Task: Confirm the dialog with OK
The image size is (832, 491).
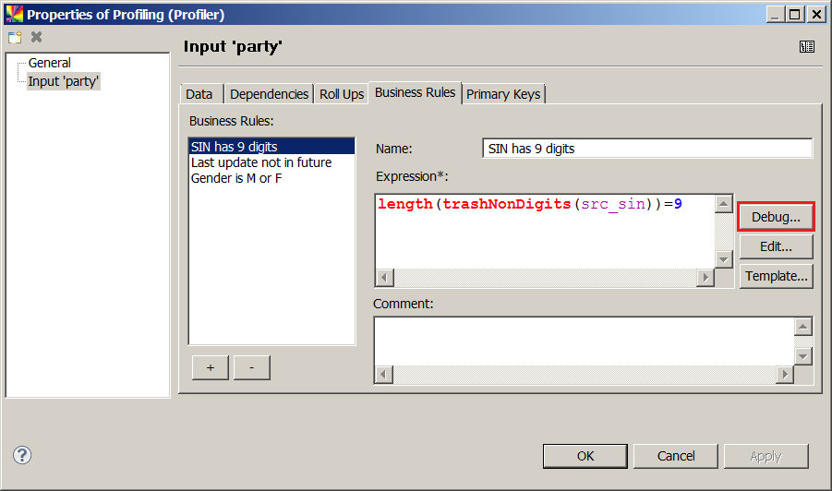Action: coord(585,456)
